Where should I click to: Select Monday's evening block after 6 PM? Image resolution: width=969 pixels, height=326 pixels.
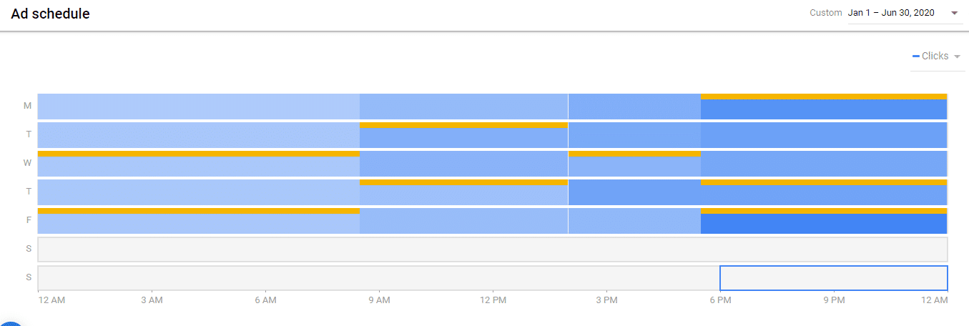[823, 109]
